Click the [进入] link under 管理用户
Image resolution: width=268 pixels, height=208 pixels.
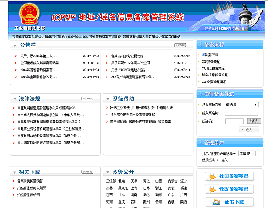[x=225, y=160]
